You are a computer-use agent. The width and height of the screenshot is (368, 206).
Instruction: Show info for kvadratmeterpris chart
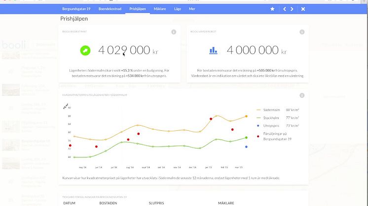[x=302, y=95]
